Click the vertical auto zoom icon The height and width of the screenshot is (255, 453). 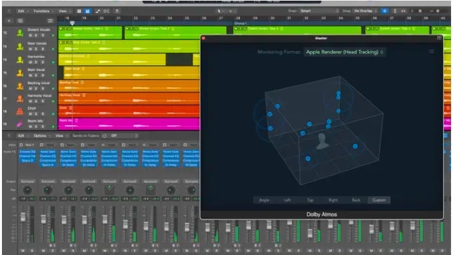(395, 11)
